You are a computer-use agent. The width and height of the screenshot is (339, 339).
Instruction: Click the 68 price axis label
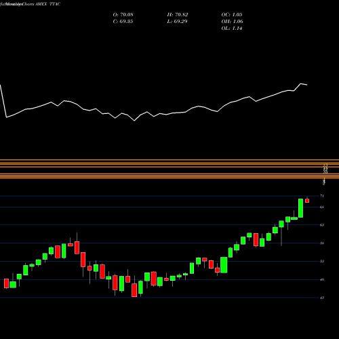(x=322, y=207)
